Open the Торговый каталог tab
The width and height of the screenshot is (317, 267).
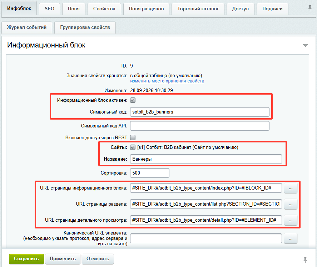(x=198, y=9)
